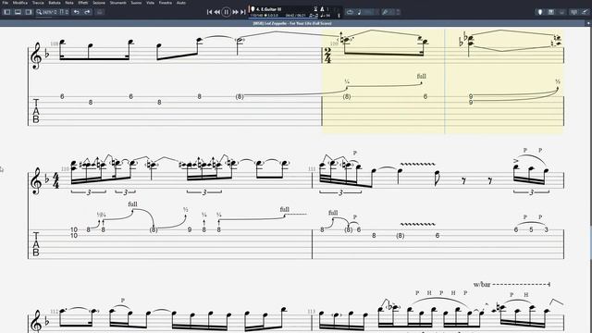The width and height of the screenshot is (592, 333).
Task: Select the 4. E.Guitar III track name
Action: 268,9
